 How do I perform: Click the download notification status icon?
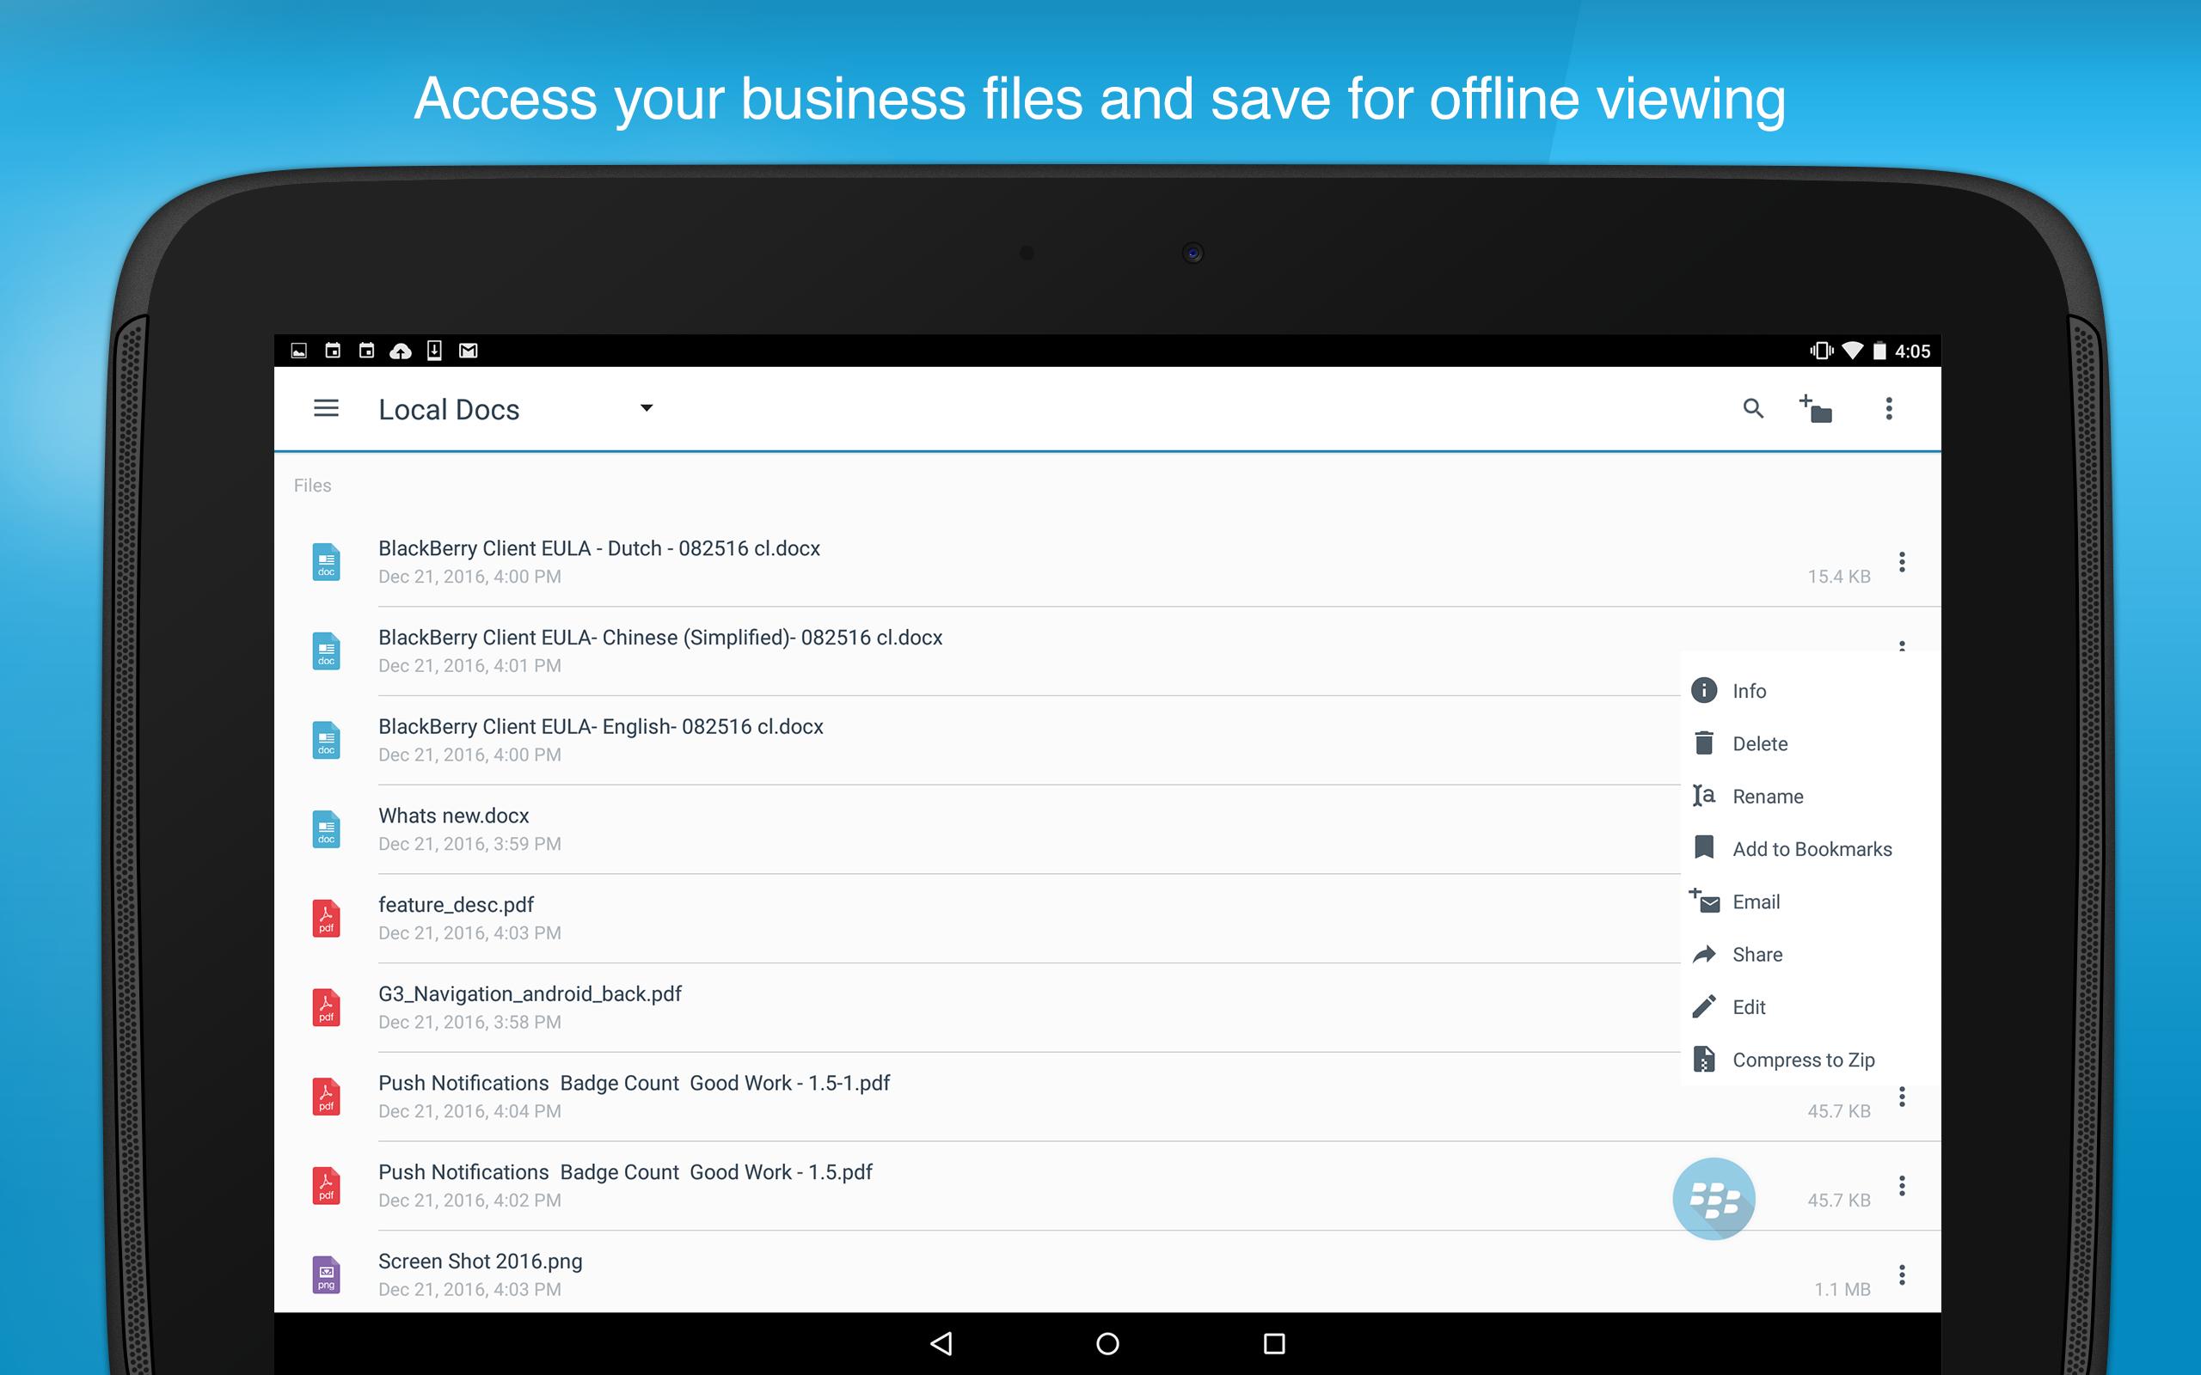pyautogui.click(x=435, y=351)
